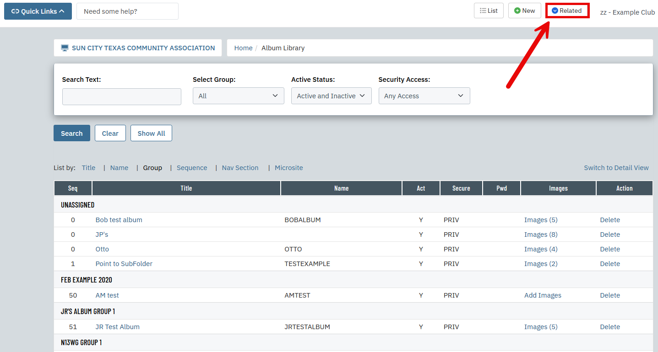Image resolution: width=658 pixels, height=352 pixels.
Task: Click the Clear button
Action: click(110, 133)
